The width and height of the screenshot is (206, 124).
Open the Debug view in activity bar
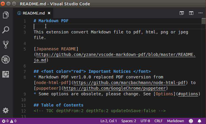pos(6,59)
